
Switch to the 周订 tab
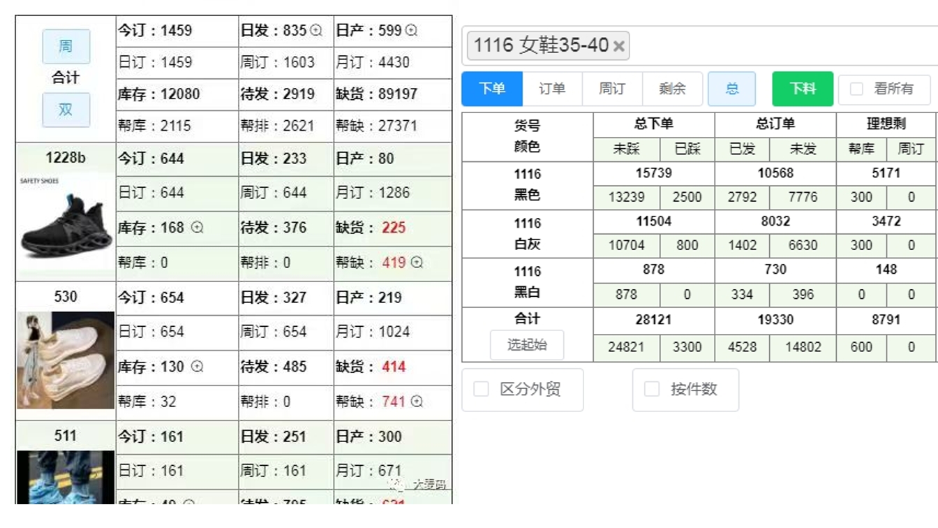[612, 89]
